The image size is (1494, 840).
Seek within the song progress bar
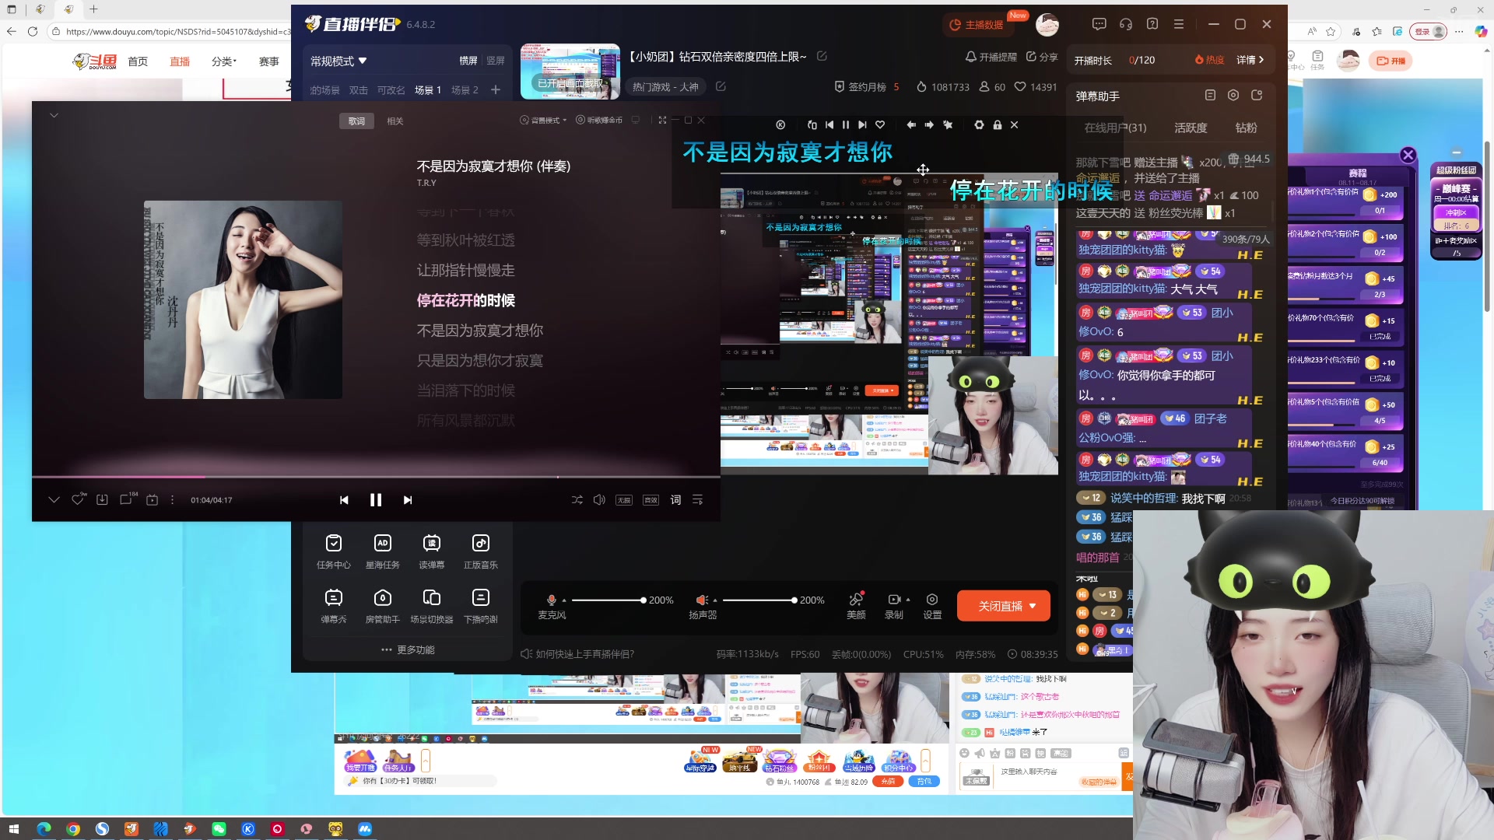pyautogui.click(x=376, y=477)
